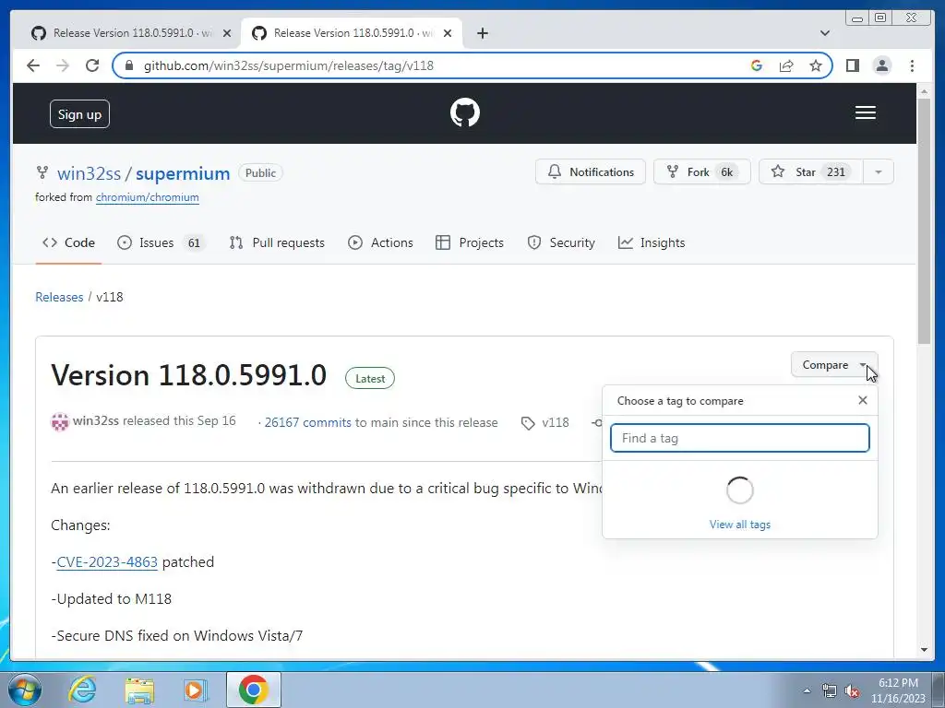Image resolution: width=945 pixels, height=708 pixels.
Task: Switch to the Actions tab
Action: click(381, 242)
